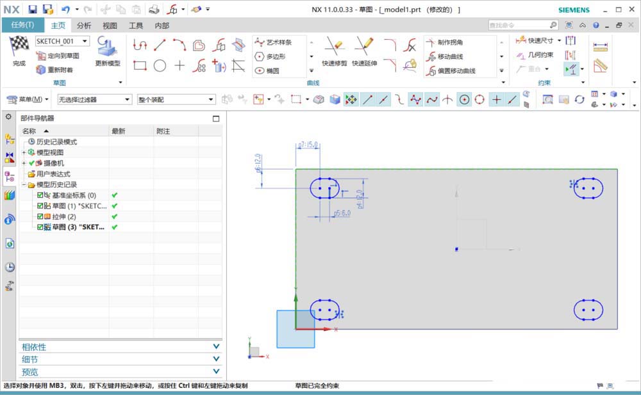Click the Studio Spline tool (艺术样条)
This screenshot has width=641, height=395.
point(273,42)
